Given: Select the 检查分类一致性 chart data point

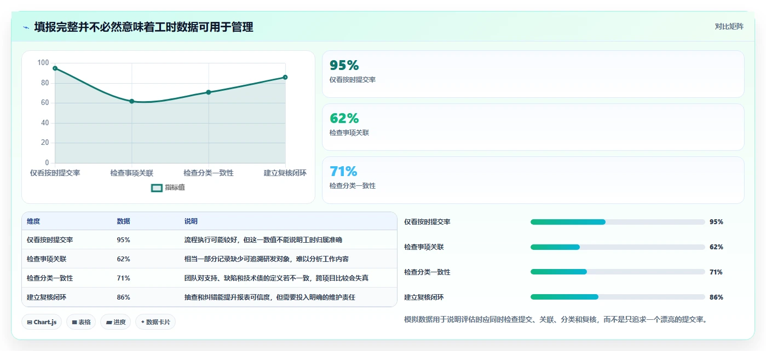Looking at the screenshot, I should pos(209,92).
